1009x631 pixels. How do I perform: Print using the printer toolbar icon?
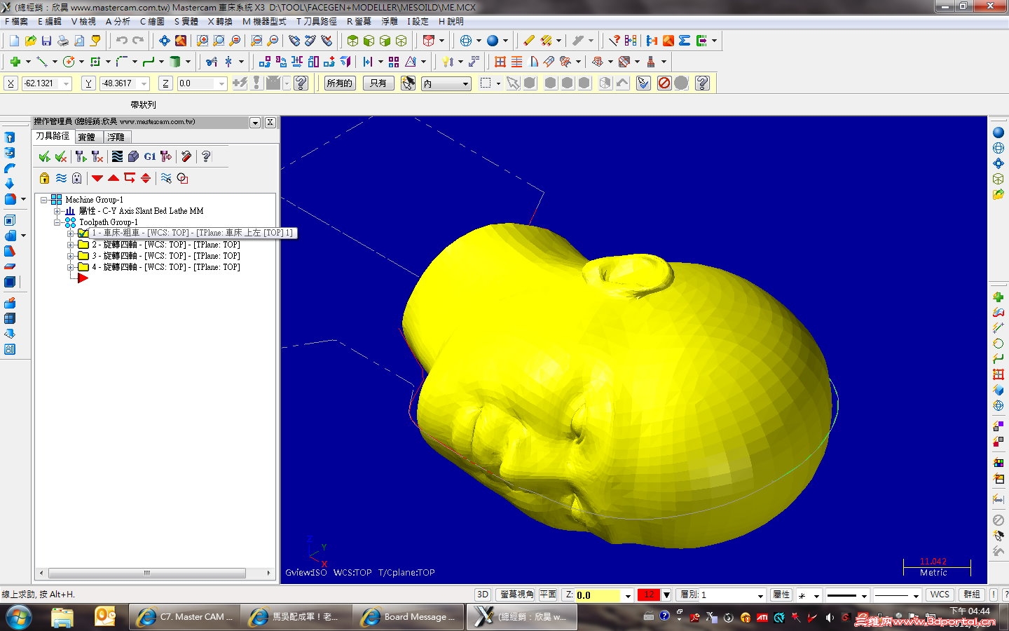(63, 41)
